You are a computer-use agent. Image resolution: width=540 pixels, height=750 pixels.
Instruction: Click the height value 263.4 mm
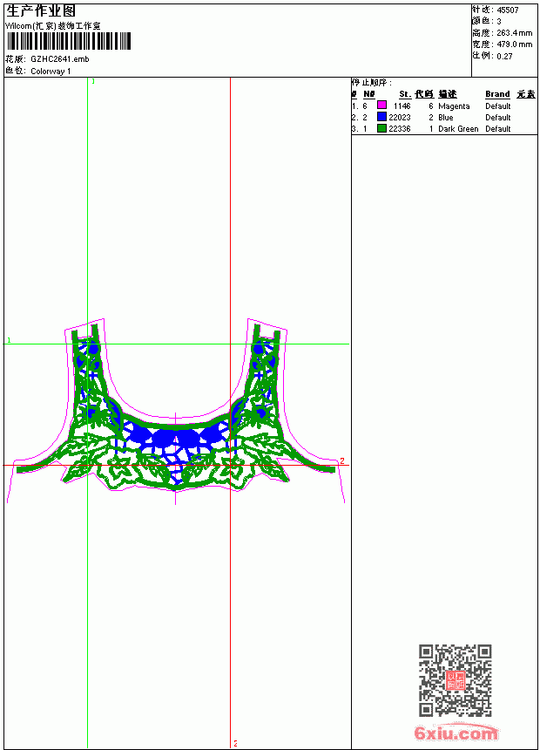click(514, 33)
